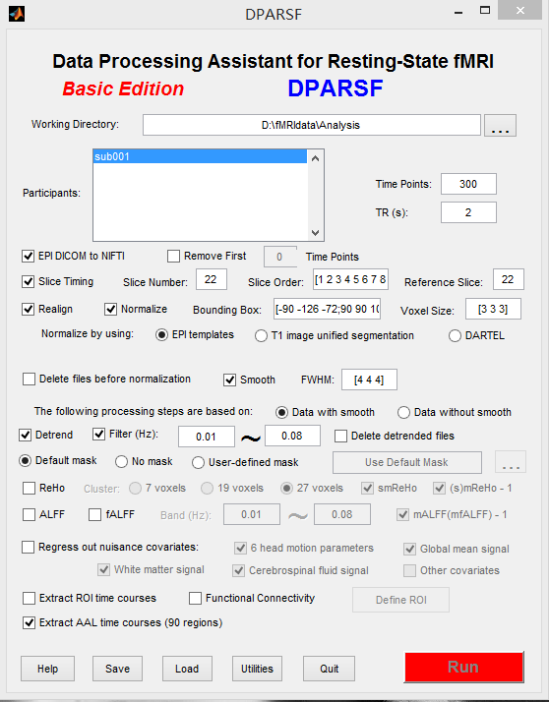549x702 pixels.
Task: Click the Load button
Action: pos(187,669)
